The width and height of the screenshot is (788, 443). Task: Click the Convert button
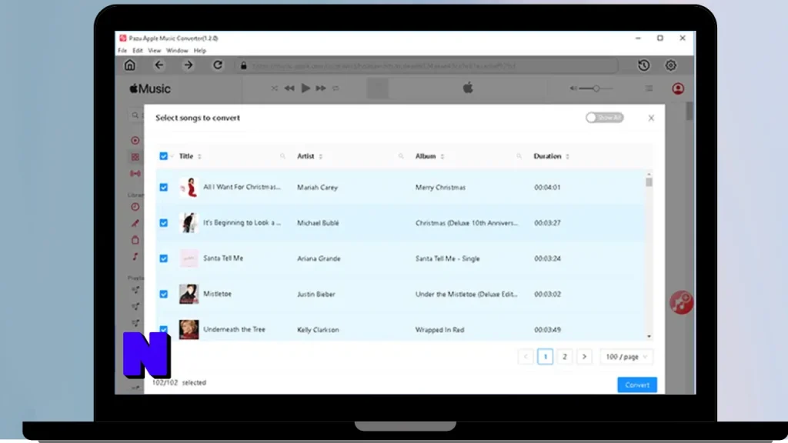tap(637, 385)
